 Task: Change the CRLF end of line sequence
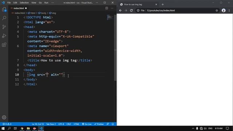pos(69,124)
